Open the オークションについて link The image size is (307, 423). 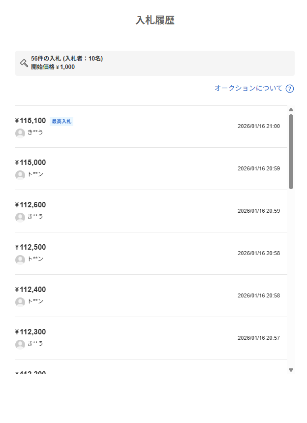point(248,88)
